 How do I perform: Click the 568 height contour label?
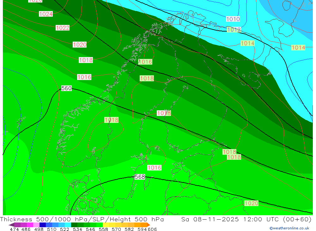140,177
